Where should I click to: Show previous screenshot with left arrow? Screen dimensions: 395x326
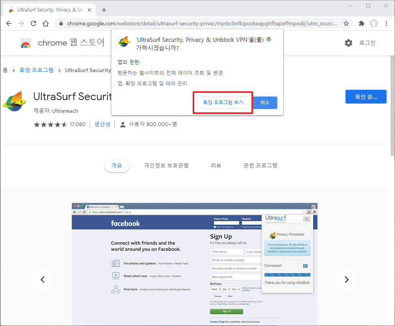click(43, 280)
